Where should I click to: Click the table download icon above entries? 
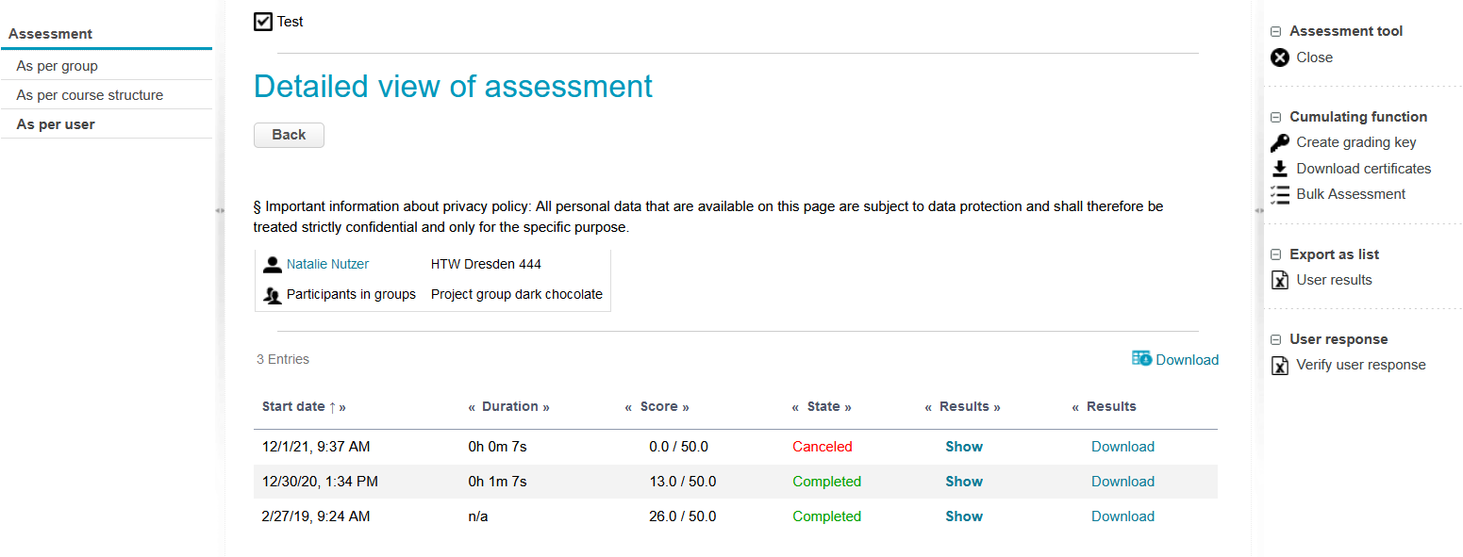point(1141,358)
